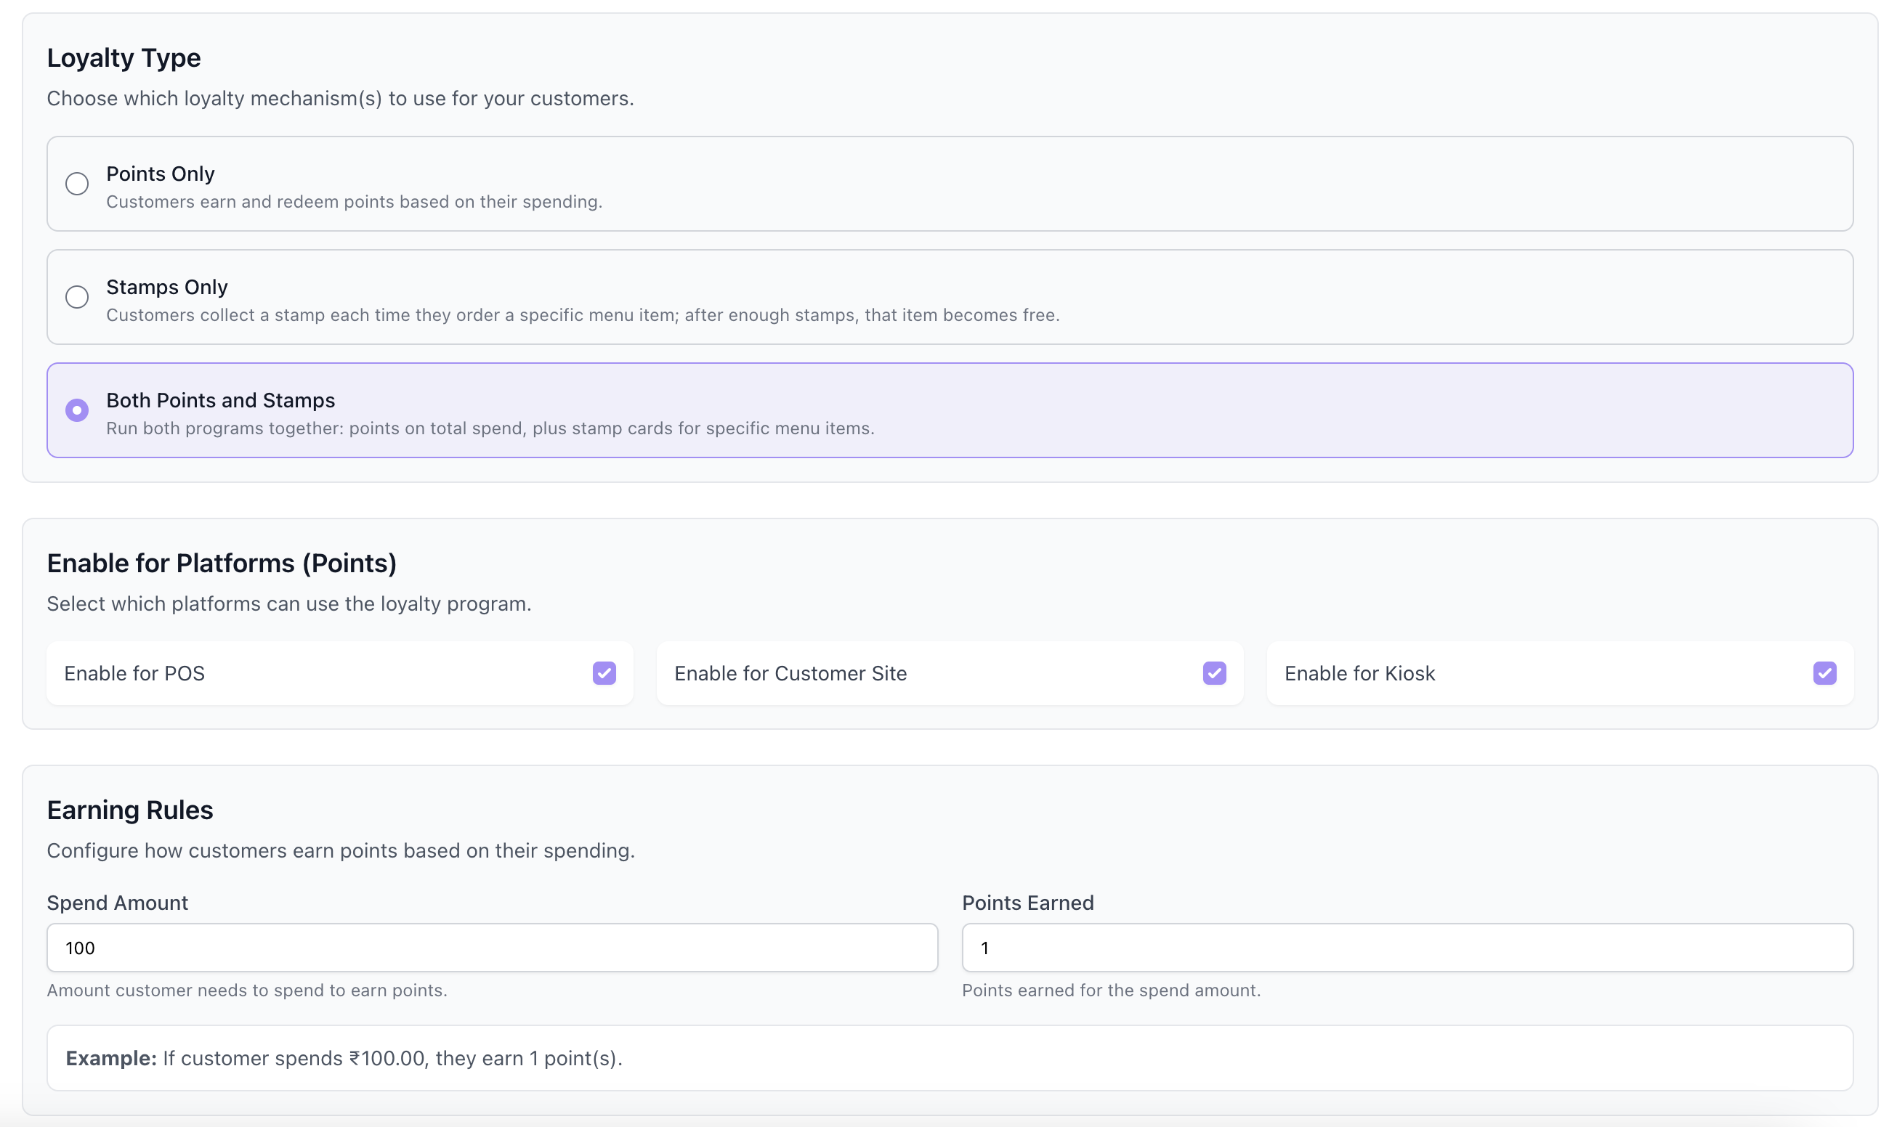
Task: Click the Loyalty Type heading
Action: coord(124,57)
